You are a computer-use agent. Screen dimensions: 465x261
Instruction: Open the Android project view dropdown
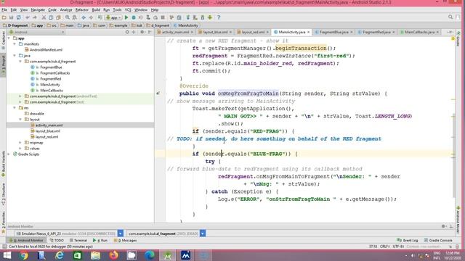click(x=36, y=32)
